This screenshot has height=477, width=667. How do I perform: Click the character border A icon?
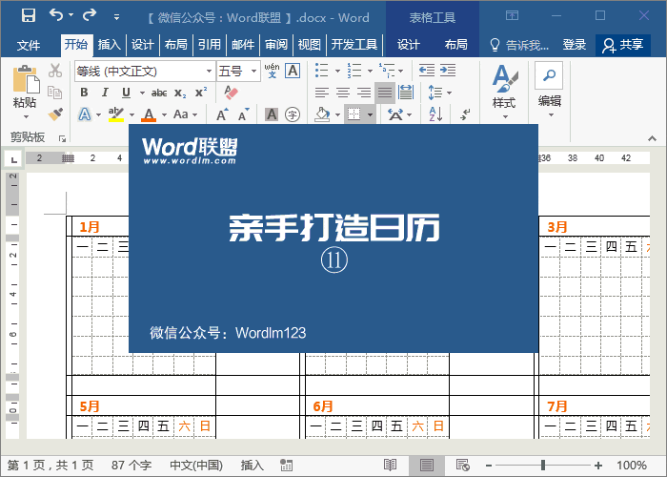293,71
